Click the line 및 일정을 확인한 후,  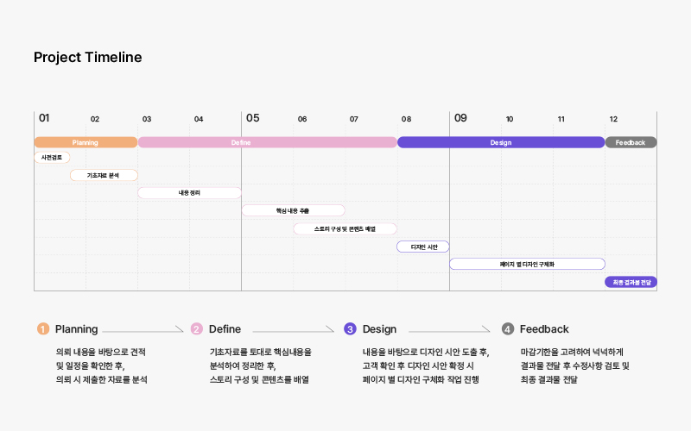[x=91, y=365]
